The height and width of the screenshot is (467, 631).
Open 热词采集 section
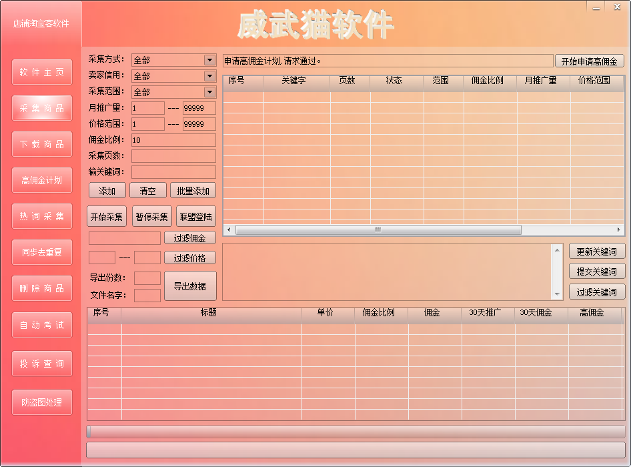[42, 216]
